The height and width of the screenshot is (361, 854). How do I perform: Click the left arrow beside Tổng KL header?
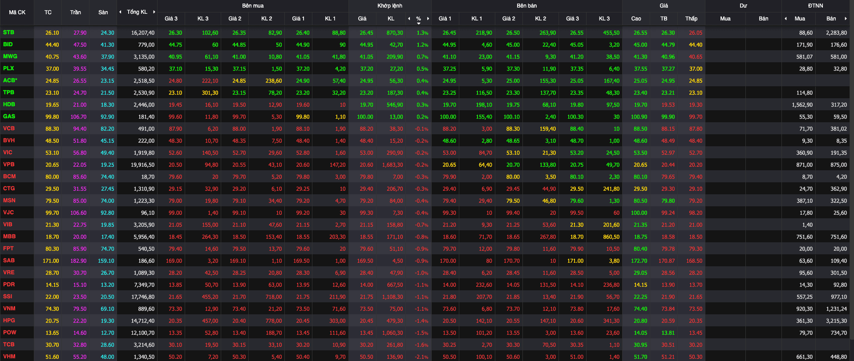click(x=120, y=12)
